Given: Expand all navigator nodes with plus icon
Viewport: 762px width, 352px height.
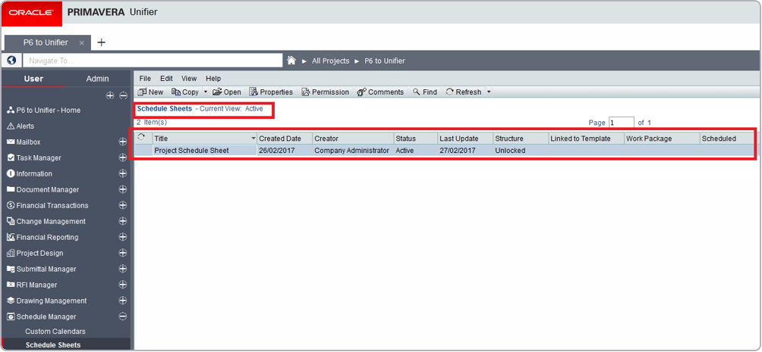Looking at the screenshot, I should (110, 96).
